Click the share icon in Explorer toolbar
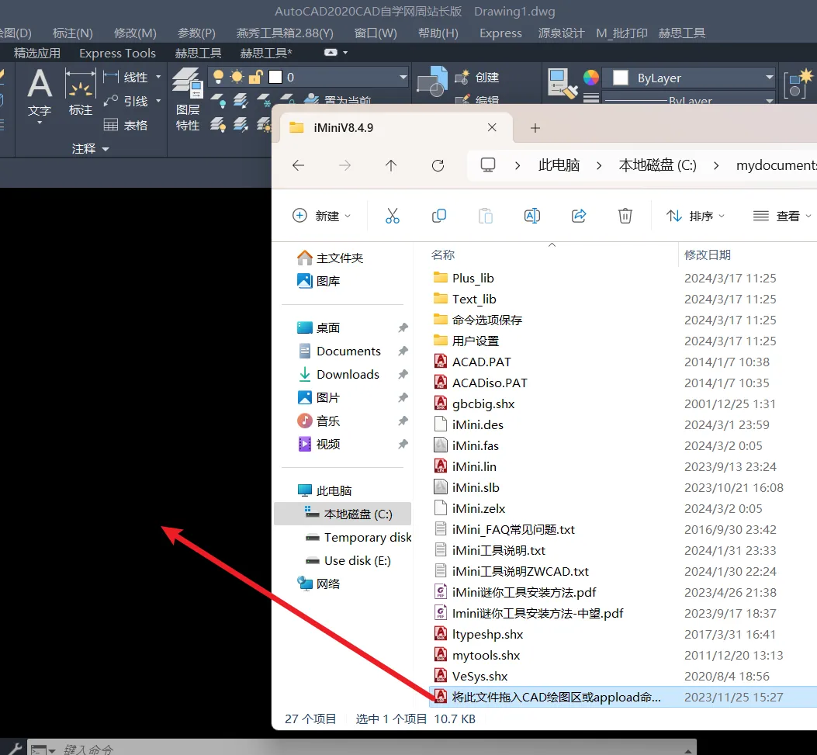The image size is (817, 755). pyautogui.click(x=579, y=216)
